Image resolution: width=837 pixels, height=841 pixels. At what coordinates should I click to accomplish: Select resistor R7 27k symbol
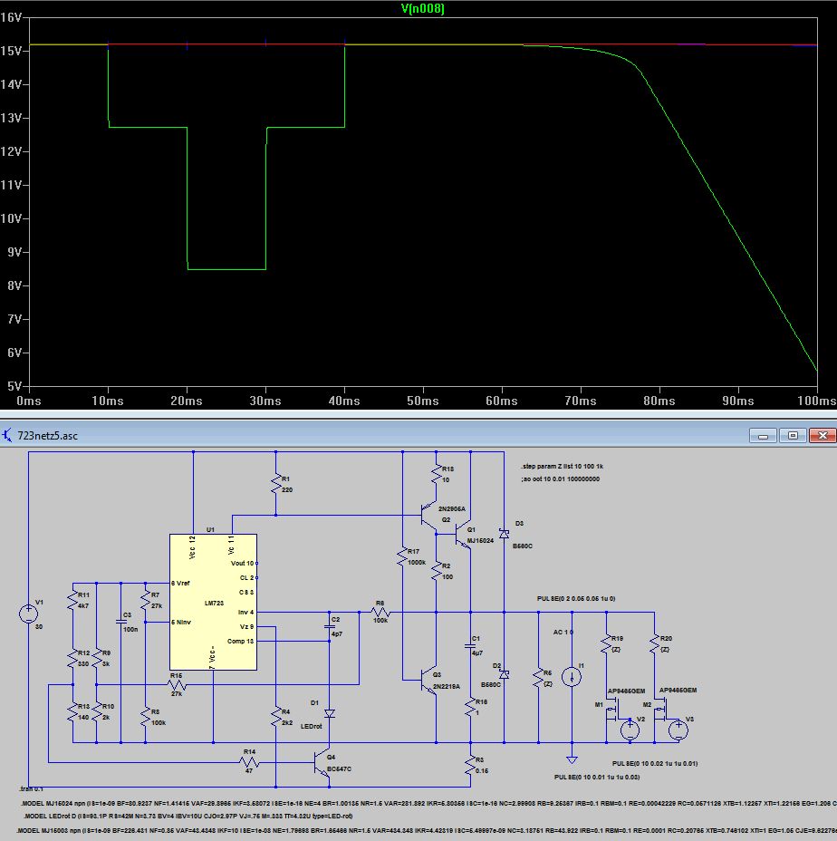(x=145, y=600)
